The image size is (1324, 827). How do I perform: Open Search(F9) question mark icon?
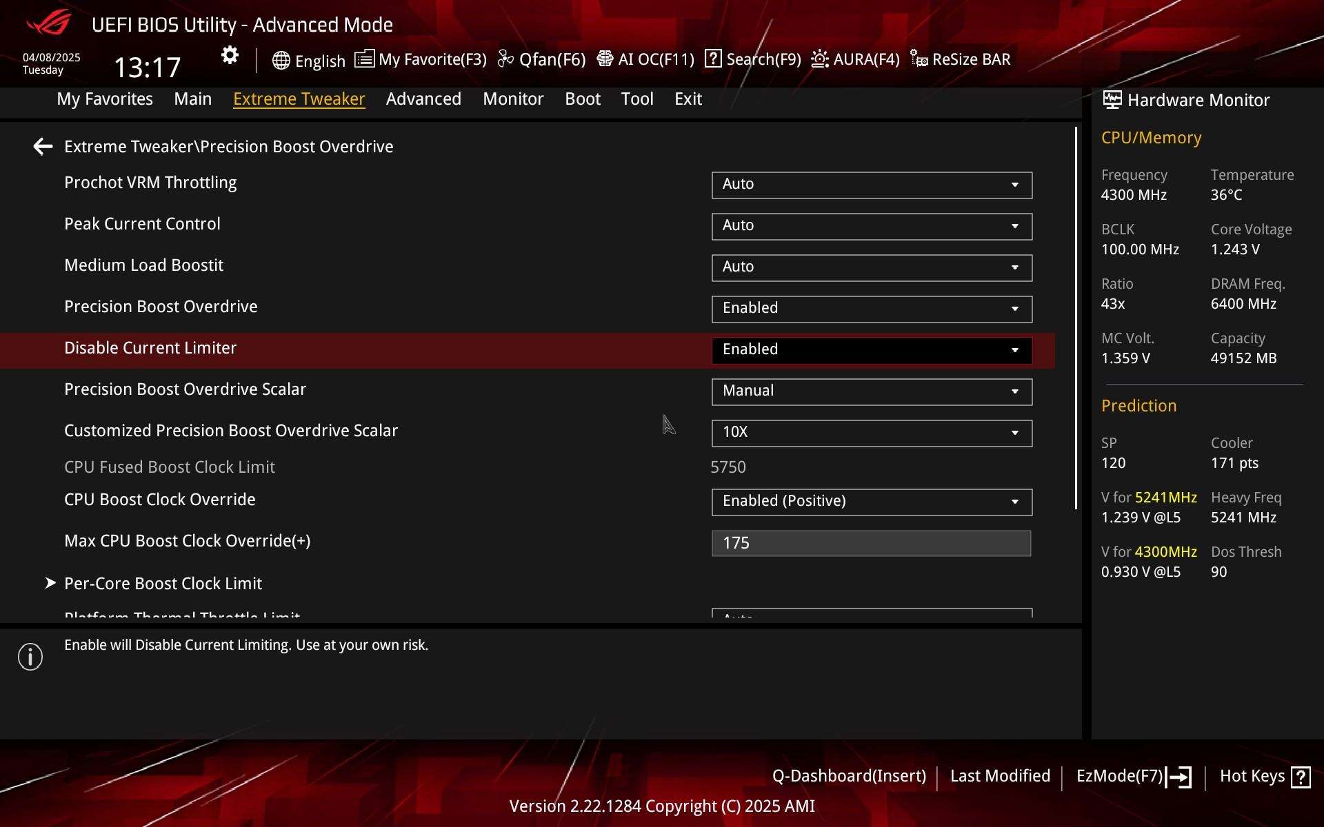pos(713,59)
